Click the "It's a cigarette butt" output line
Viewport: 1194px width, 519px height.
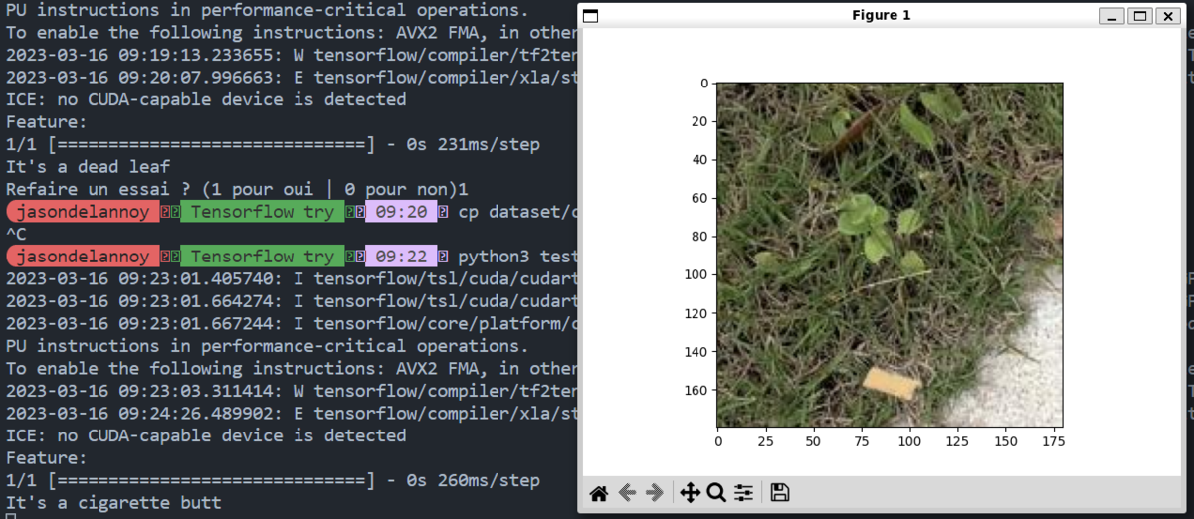(x=113, y=503)
